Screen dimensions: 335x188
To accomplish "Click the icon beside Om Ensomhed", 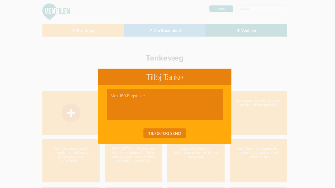I will [150, 30].
